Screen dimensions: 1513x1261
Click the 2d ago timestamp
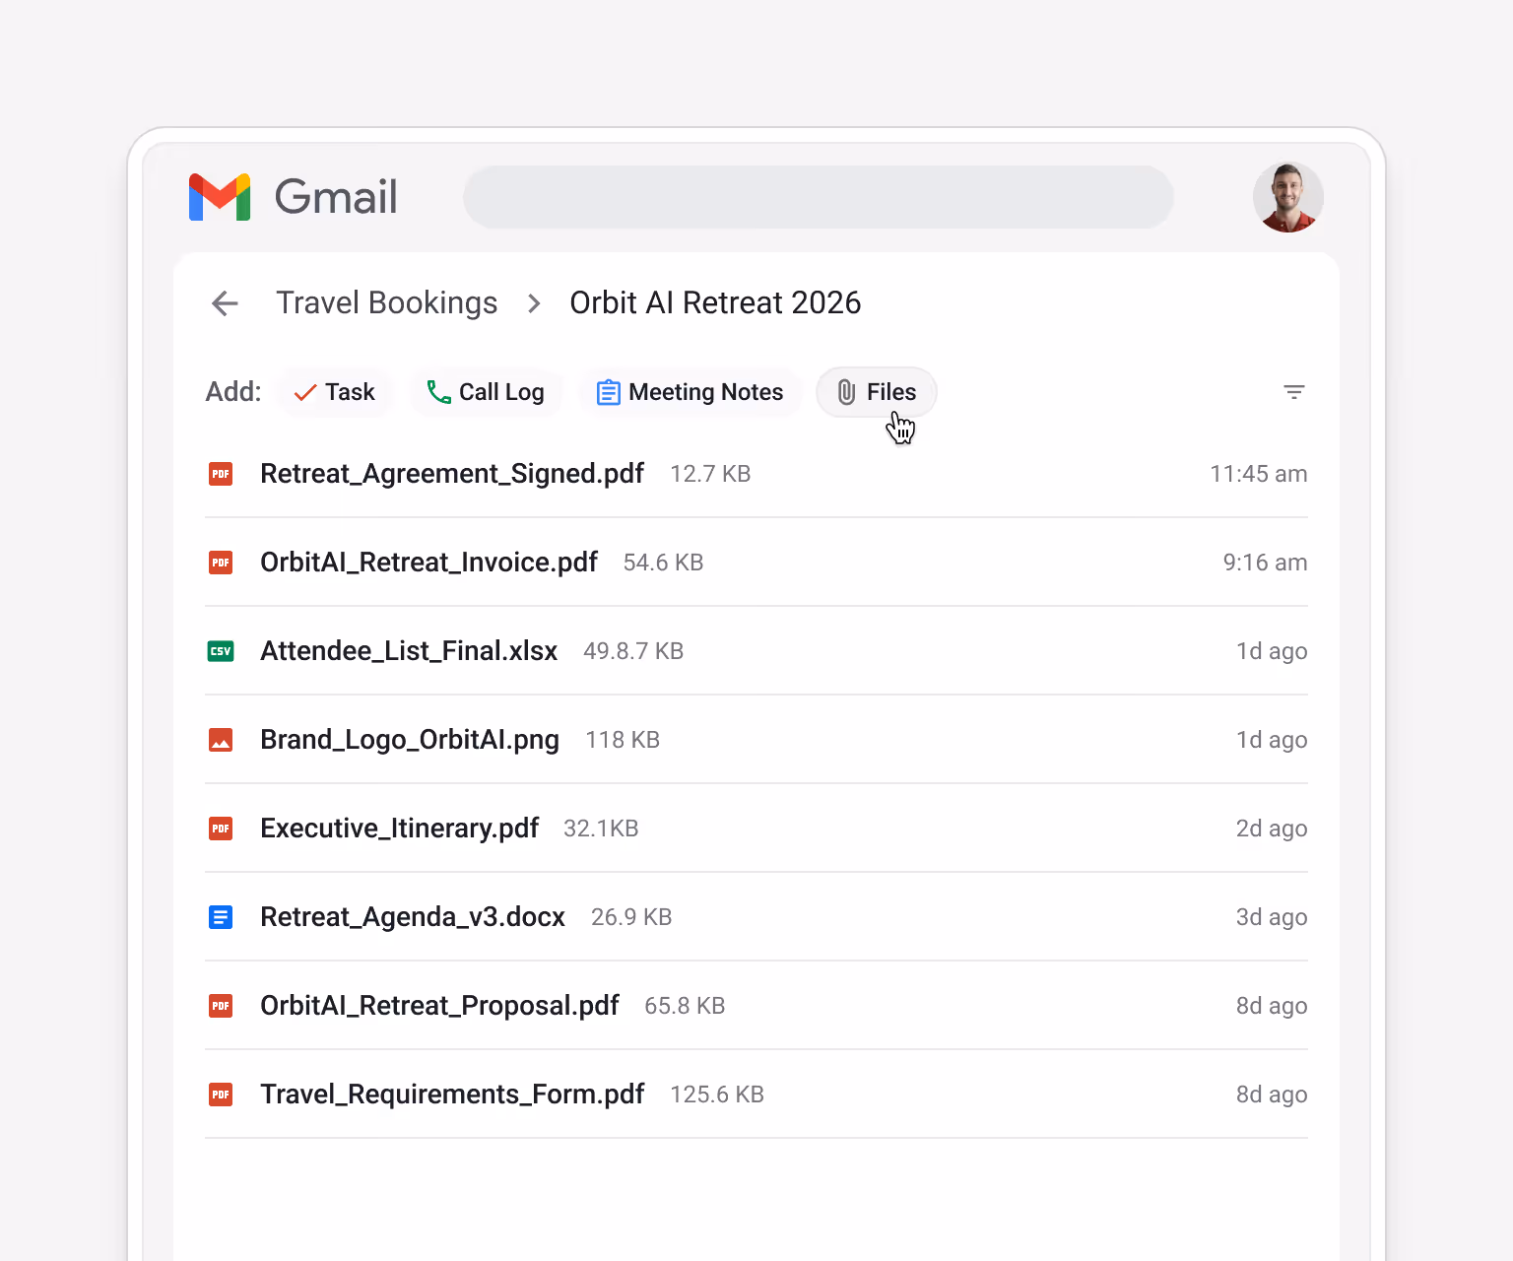tap(1272, 829)
